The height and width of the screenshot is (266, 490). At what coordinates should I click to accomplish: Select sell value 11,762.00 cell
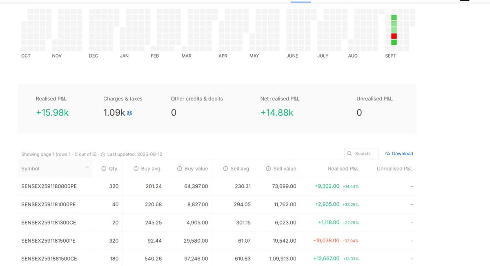tap(286, 204)
